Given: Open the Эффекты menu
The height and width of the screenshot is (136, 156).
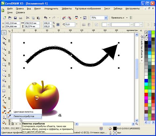Looking at the screenshot, I should point(67,9).
